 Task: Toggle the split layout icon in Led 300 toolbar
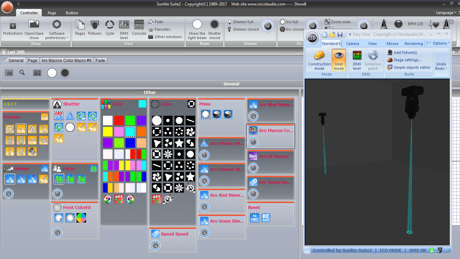(37, 72)
